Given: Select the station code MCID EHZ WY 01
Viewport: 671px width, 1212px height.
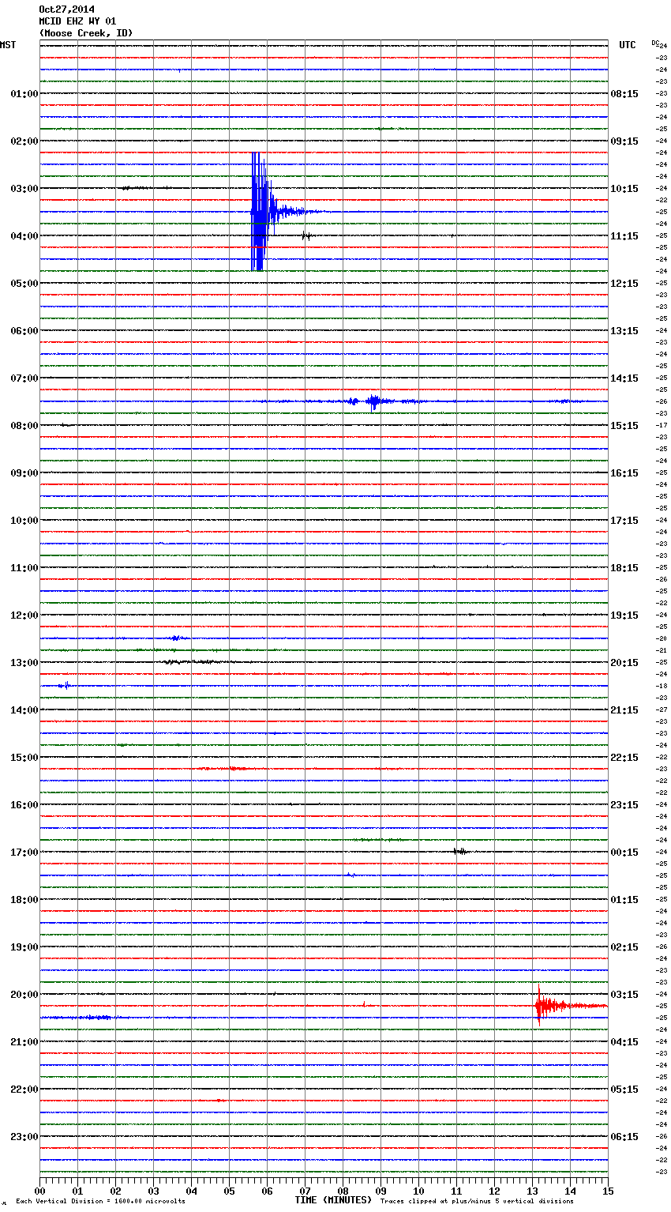Looking at the screenshot, I should point(77,21).
